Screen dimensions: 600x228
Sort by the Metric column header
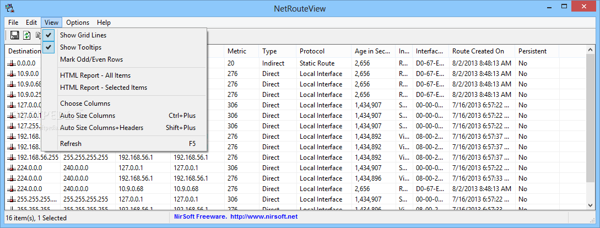coord(241,51)
